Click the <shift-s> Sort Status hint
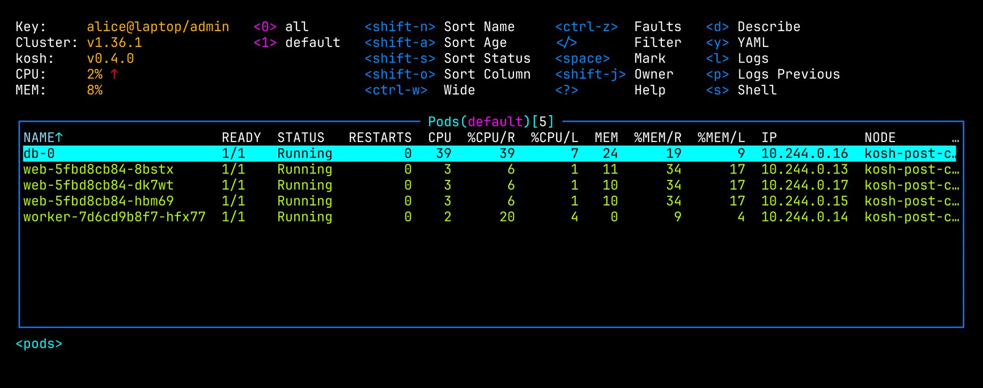The height and width of the screenshot is (388, 983). click(x=448, y=59)
